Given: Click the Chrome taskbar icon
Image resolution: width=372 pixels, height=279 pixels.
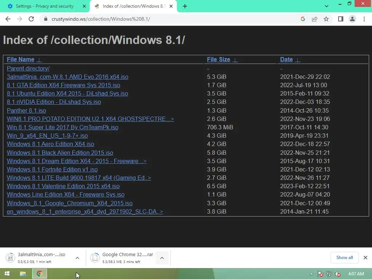Looking at the screenshot, I should (x=40, y=274).
